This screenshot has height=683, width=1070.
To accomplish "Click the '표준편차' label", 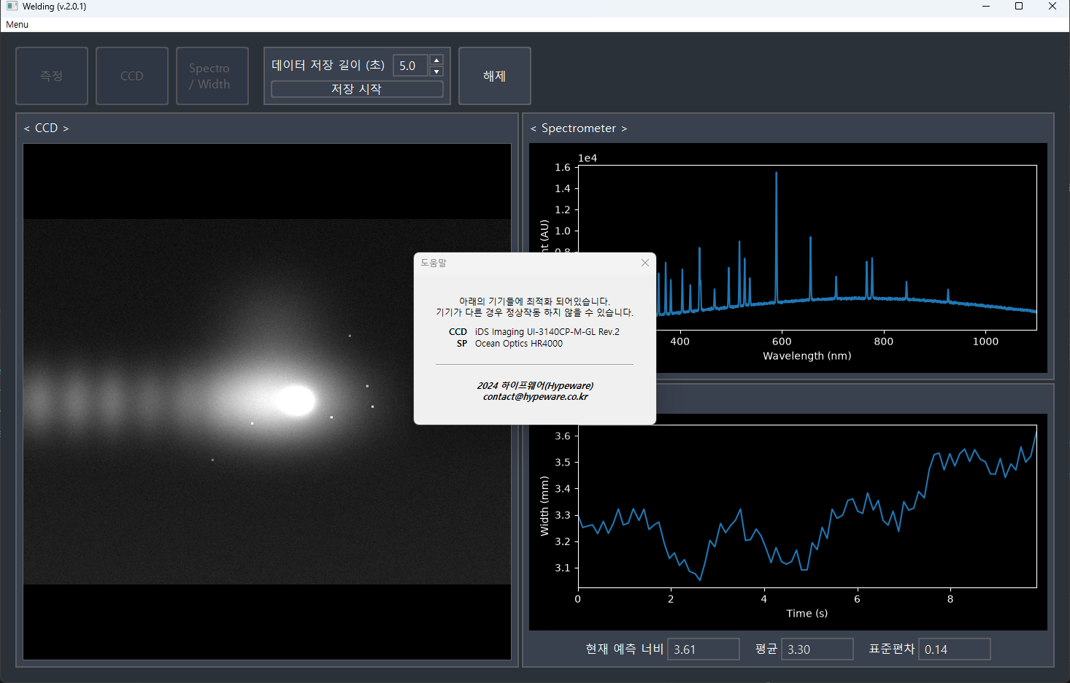I will pyautogui.click(x=891, y=649).
